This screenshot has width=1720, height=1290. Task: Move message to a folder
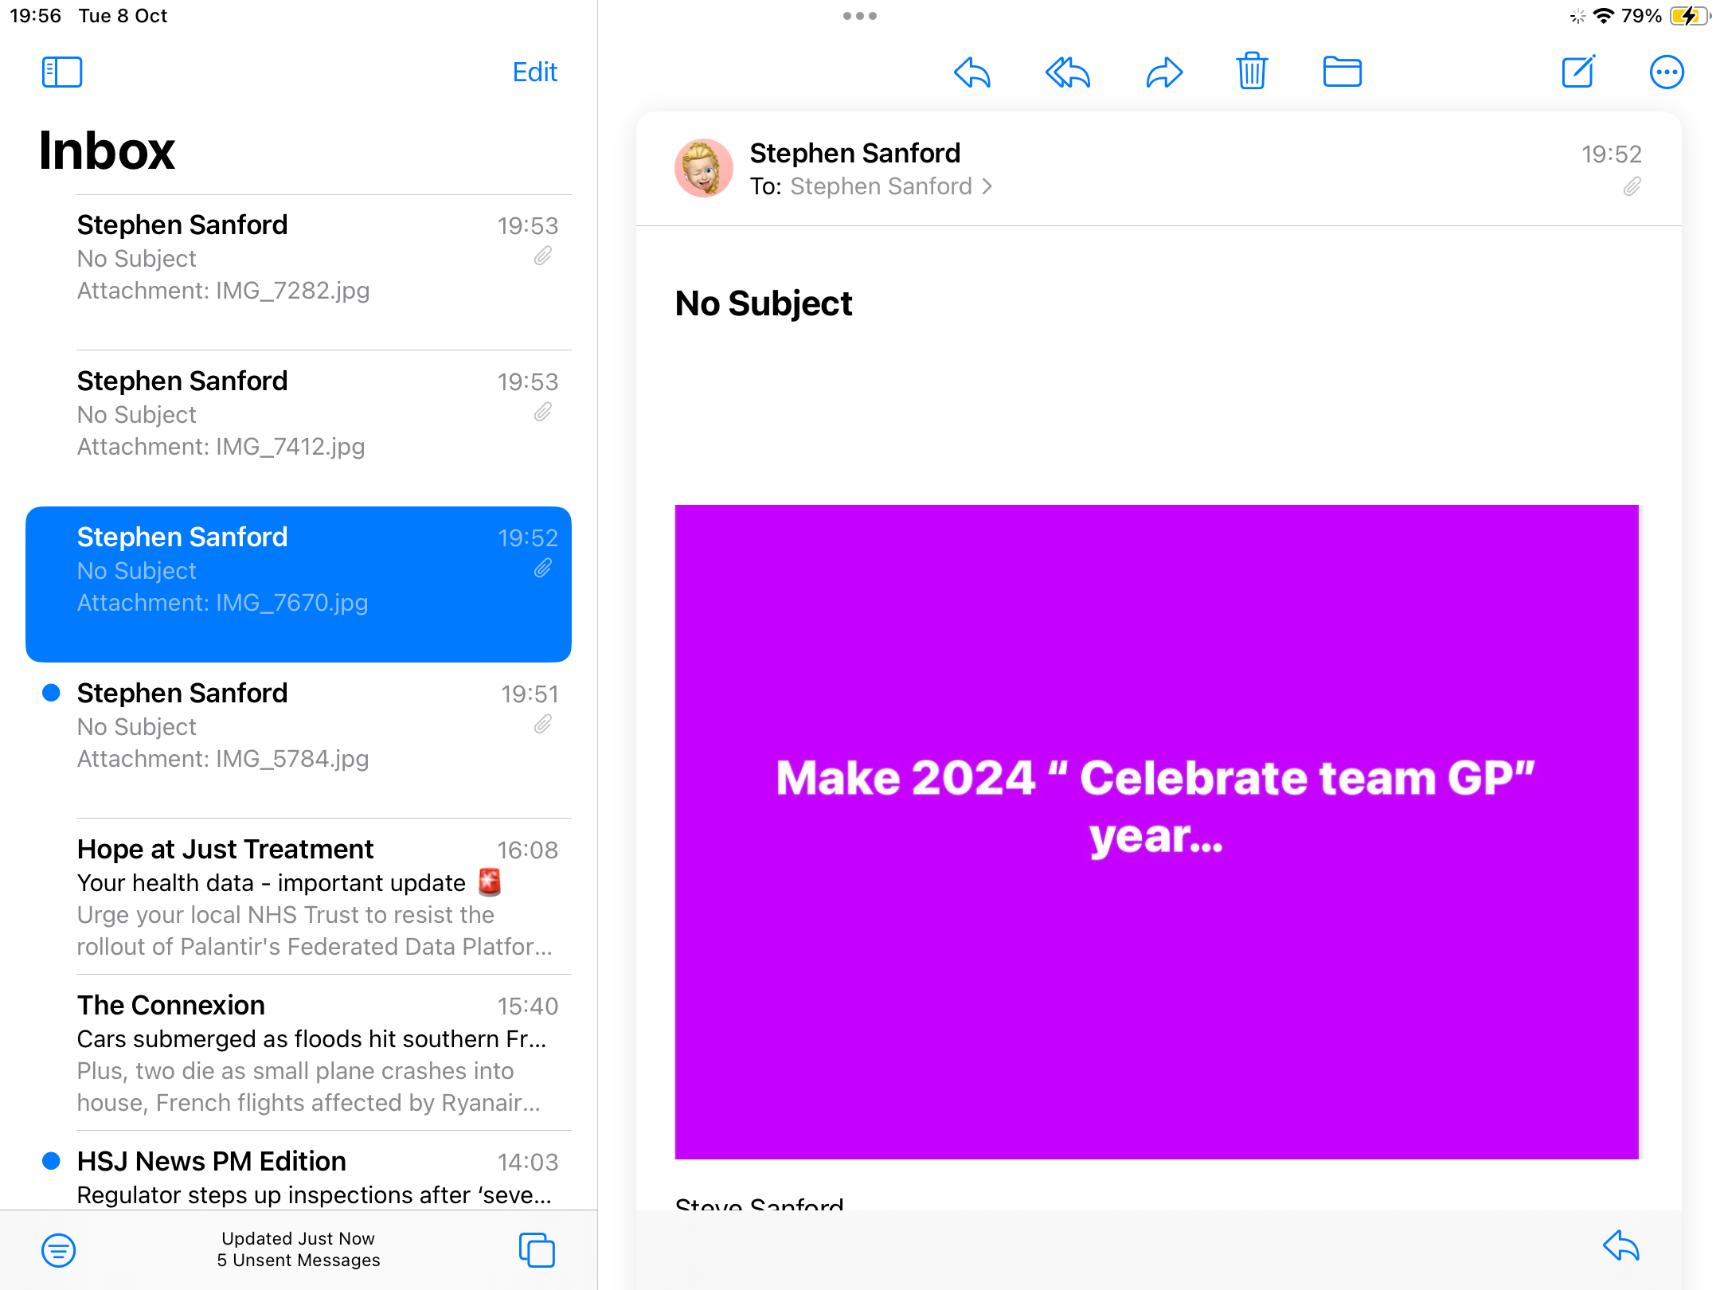[1343, 72]
